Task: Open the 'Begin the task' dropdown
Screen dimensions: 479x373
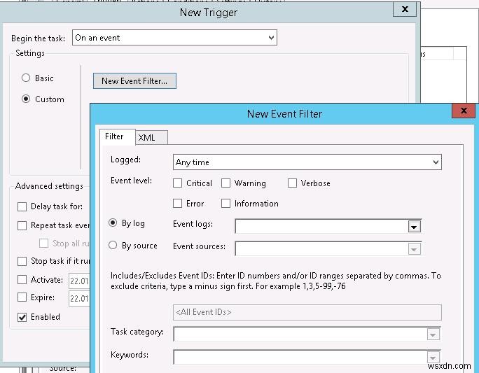Action: tap(174, 38)
